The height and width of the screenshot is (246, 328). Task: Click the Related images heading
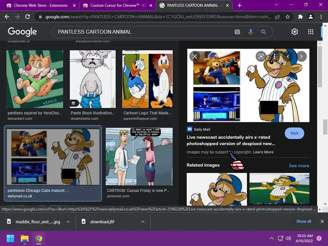point(203,165)
